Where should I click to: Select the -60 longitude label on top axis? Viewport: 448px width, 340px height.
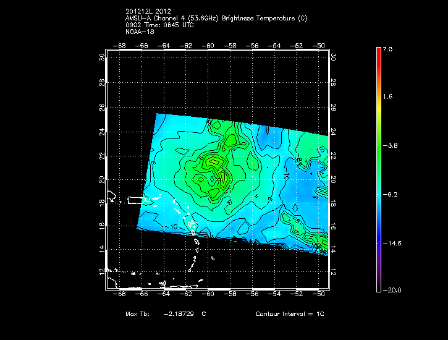click(208, 46)
